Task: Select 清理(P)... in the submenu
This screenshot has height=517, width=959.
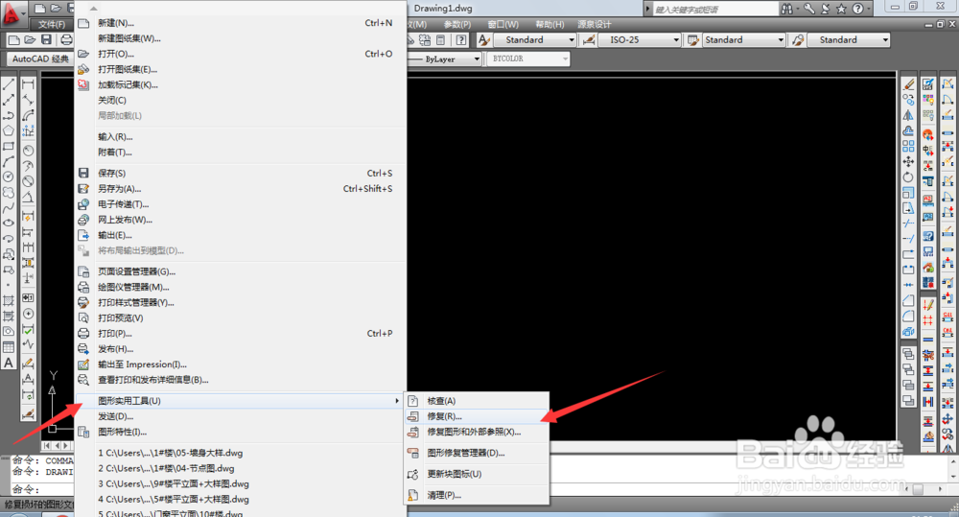Action: (476, 495)
